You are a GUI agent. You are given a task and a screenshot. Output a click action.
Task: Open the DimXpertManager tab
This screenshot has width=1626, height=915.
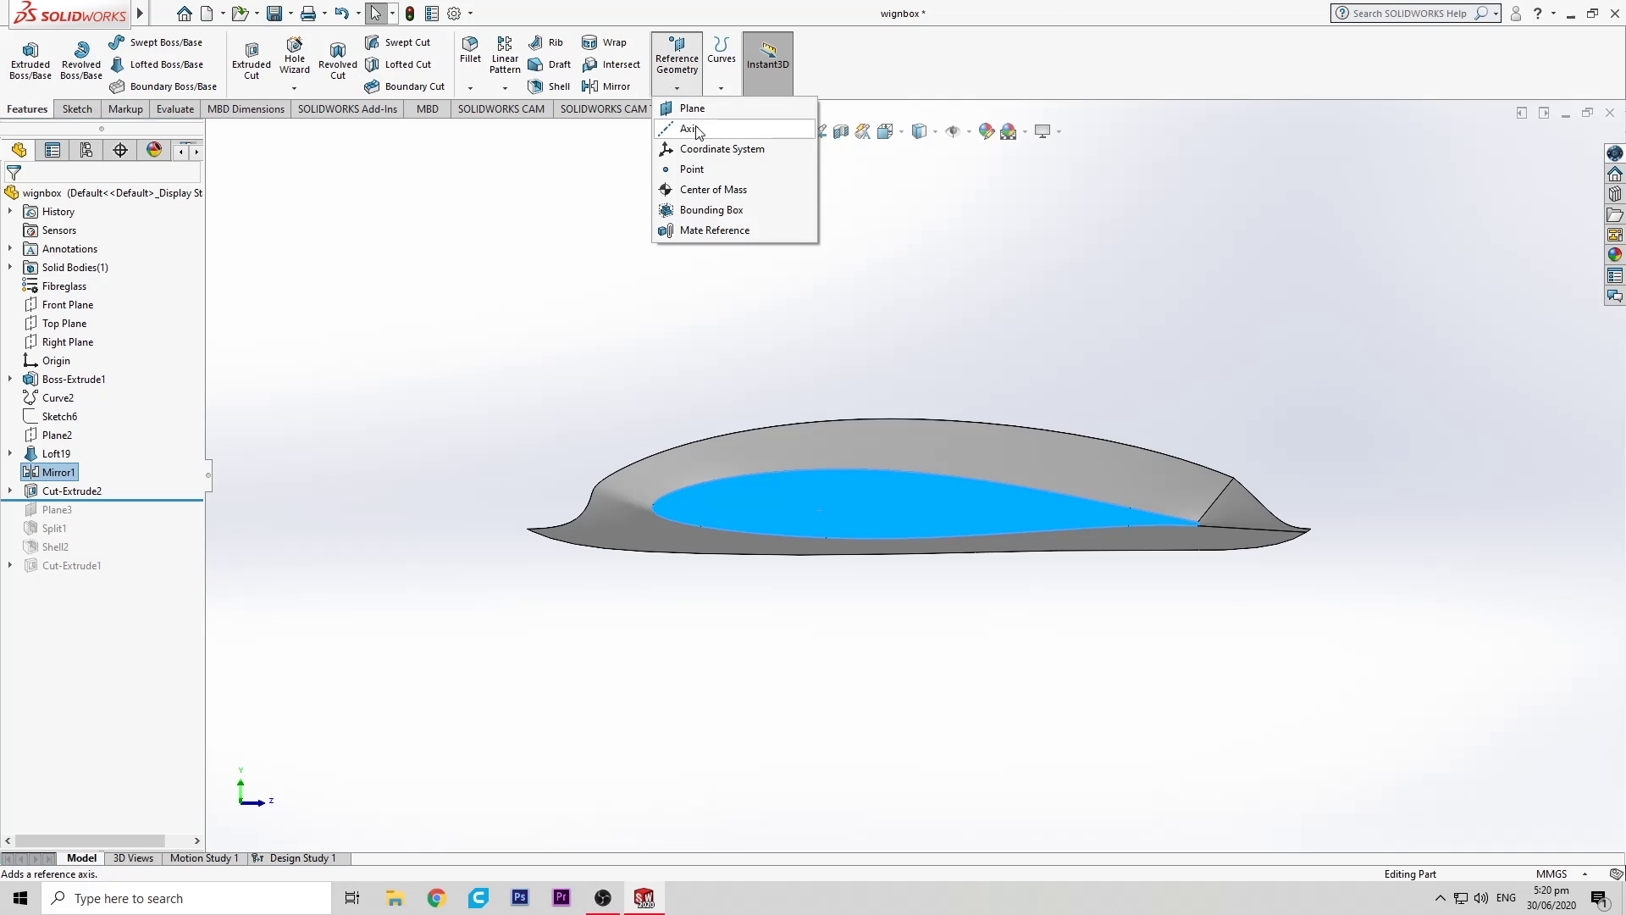(120, 151)
